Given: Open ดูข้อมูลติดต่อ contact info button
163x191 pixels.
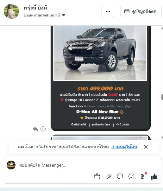Looking at the screenshot, I should pyautogui.click(x=141, y=11).
